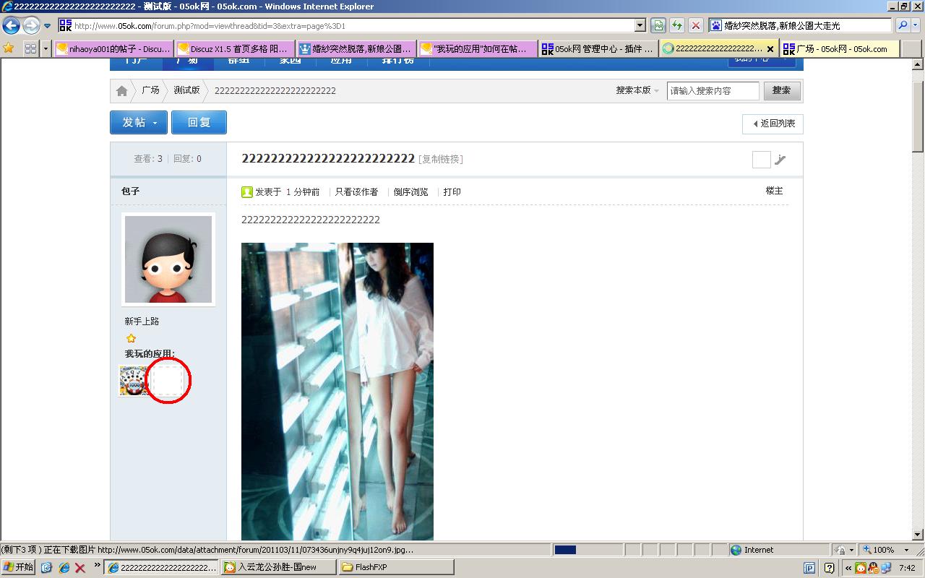Expand the tab list dropdown arrow
This screenshot has width=925, height=578.
coord(46,48)
